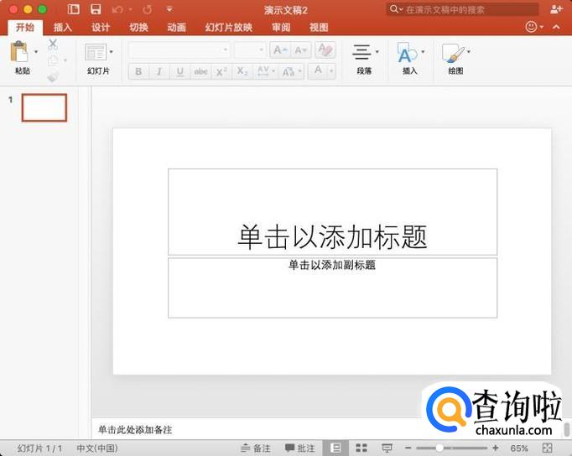The width and height of the screenshot is (572, 456).
Task: Open the Paragraph (段落) menu
Action: click(x=365, y=59)
